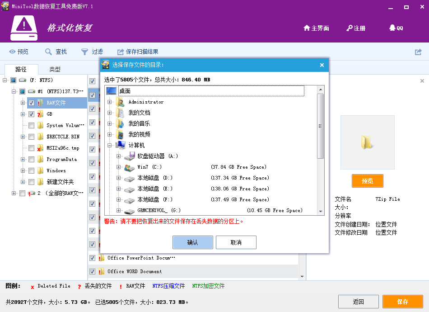Collapse the 计算机 node
The image size is (429, 312).
click(x=109, y=145)
